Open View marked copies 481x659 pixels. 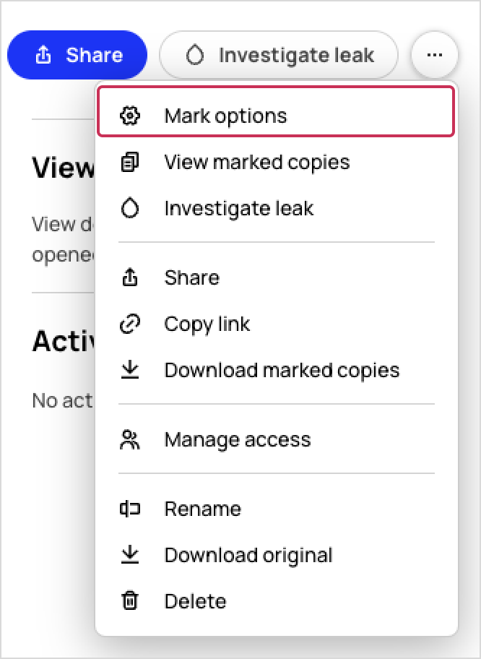click(276, 163)
